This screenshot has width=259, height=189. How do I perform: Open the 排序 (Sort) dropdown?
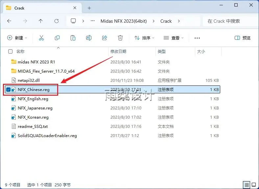[144, 38]
